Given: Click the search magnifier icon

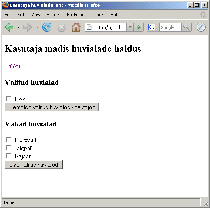Looking at the screenshot, I should coord(187,27).
